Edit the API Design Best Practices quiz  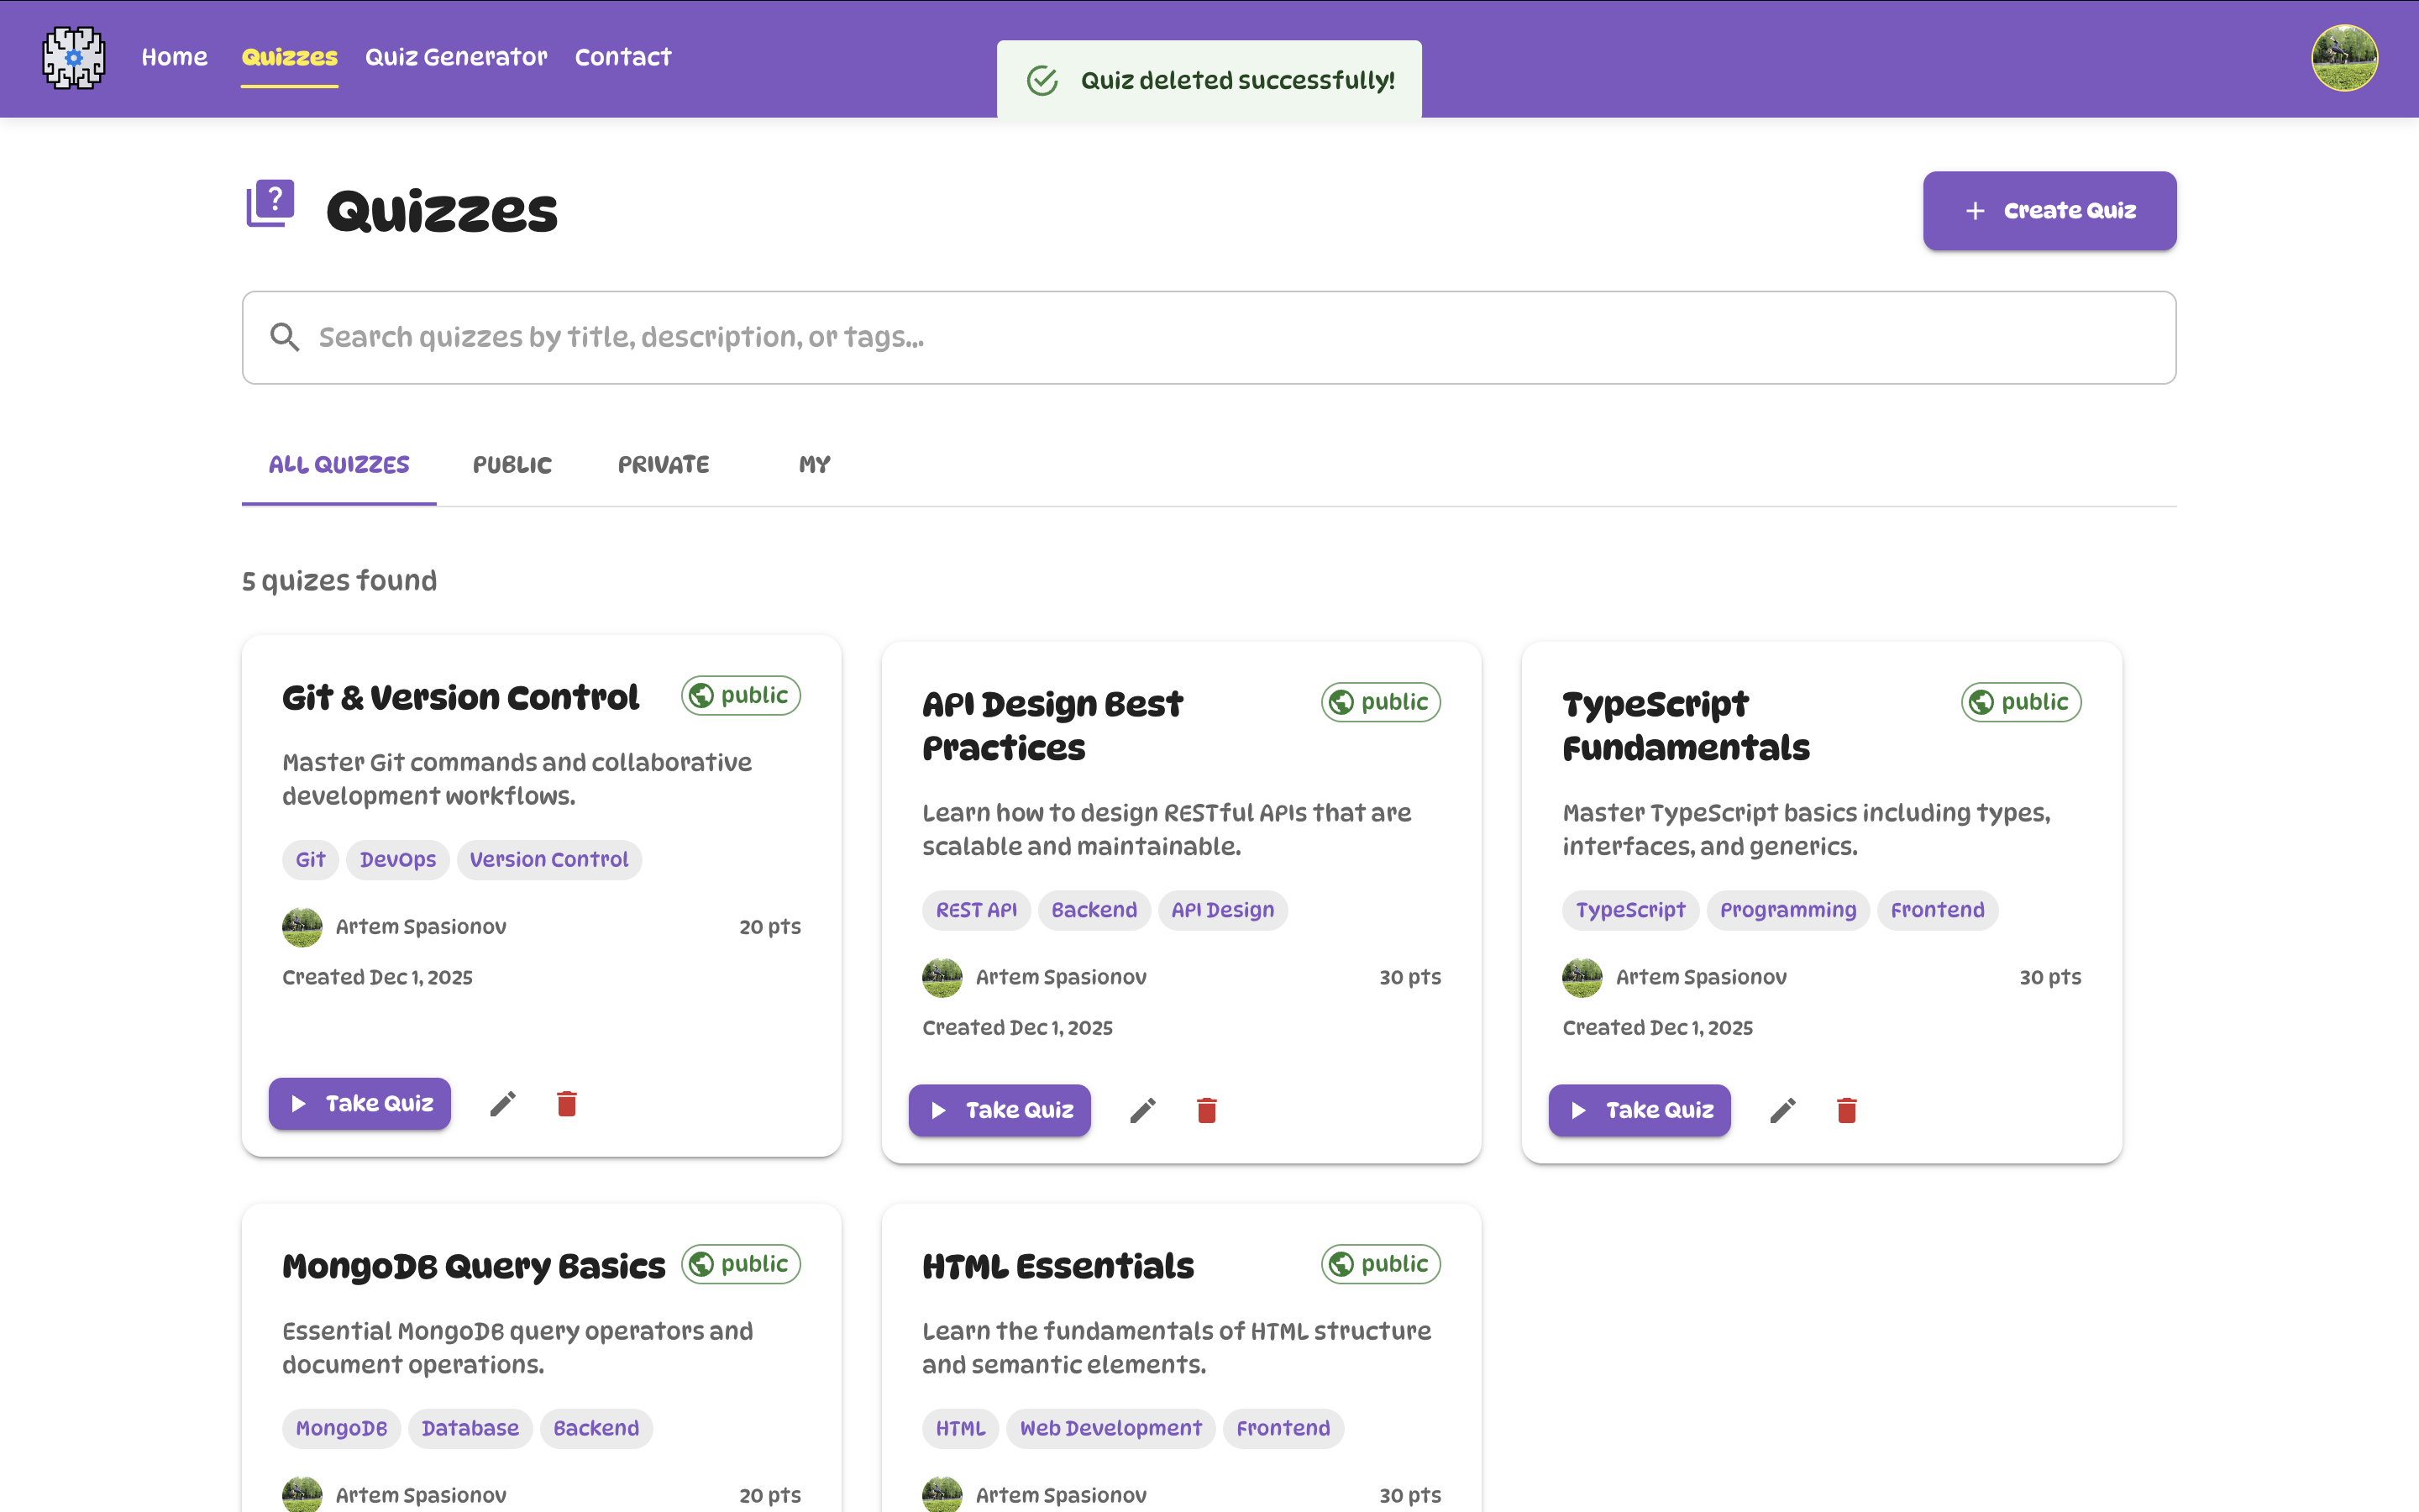click(x=1142, y=1110)
